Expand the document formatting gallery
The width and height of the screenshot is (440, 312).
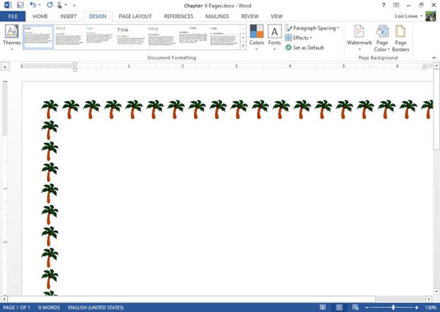(x=243, y=46)
